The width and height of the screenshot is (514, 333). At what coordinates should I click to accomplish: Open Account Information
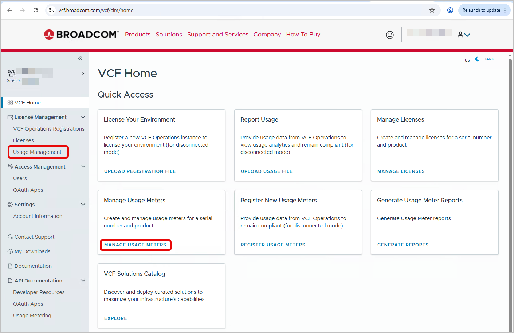[38, 216]
